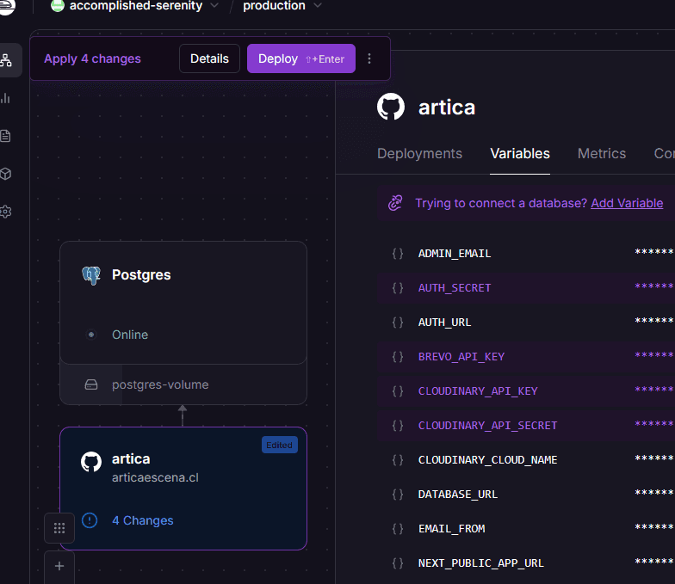
Task: Click braces icon beside CLOUDINARY_API_SECRET
Action: (x=398, y=425)
